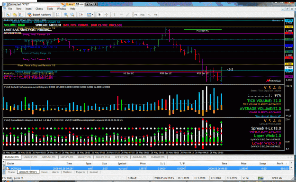Open the Journal terminal tab

click(93, 172)
